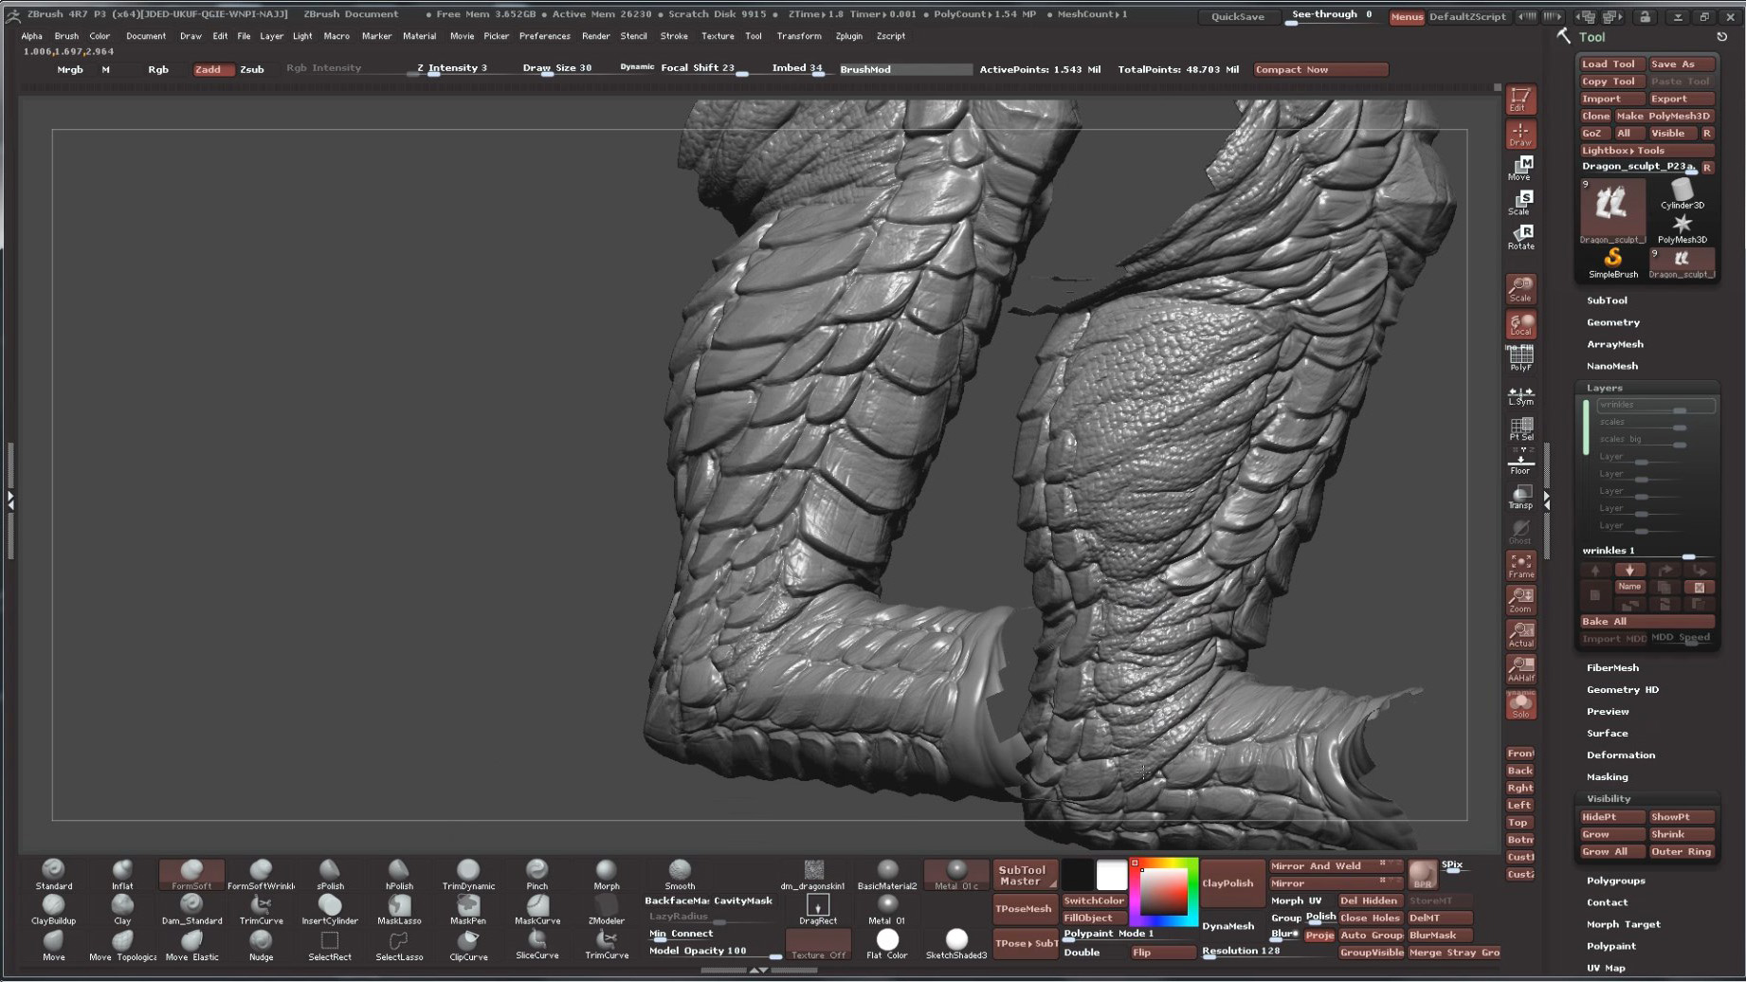Choose the DragRect stroke icon

[x=817, y=909]
